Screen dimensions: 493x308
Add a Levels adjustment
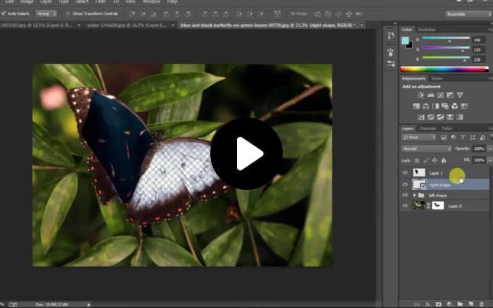431,95
